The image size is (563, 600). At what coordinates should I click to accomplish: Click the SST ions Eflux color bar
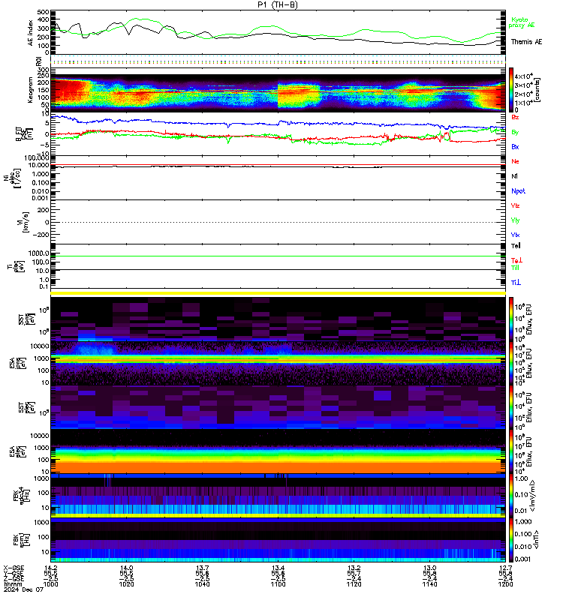point(511,319)
